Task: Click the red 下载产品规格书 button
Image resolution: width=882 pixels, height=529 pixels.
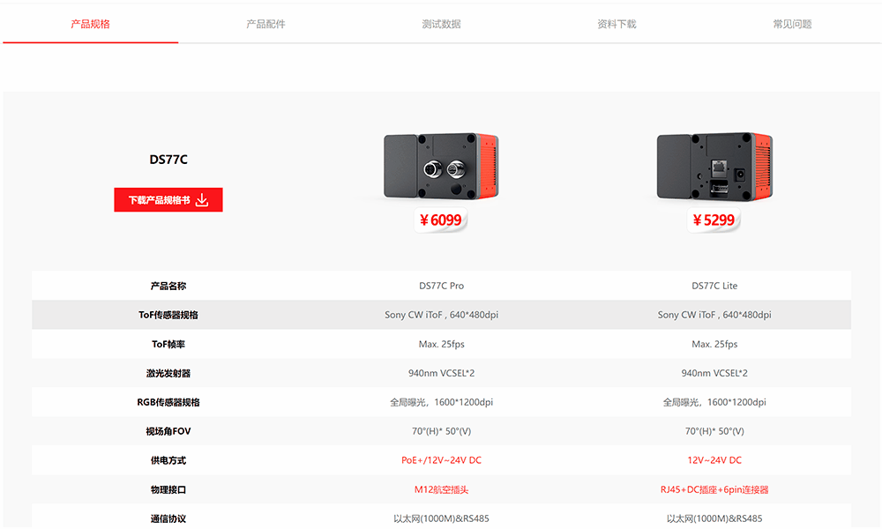Action: pyautogui.click(x=161, y=200)
